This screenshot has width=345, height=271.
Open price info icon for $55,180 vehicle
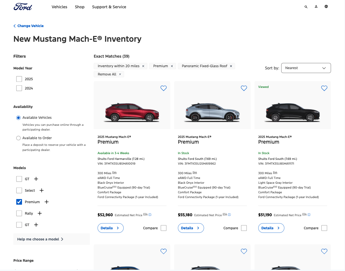coord(229,215)
